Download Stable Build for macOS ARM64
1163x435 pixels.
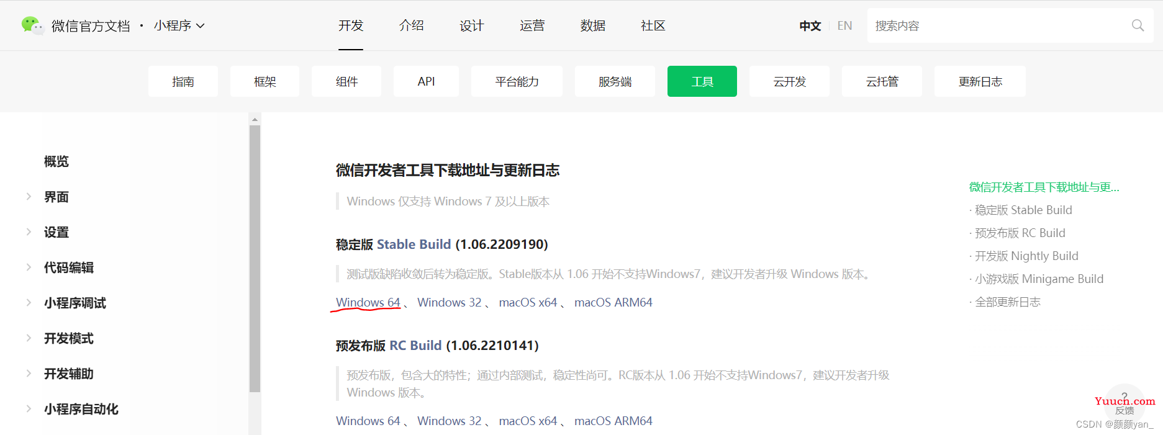[613, 302]
